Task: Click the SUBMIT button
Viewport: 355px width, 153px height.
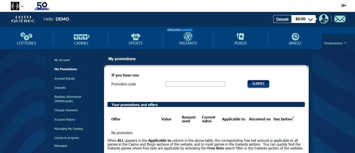Action: coord(258,84)
